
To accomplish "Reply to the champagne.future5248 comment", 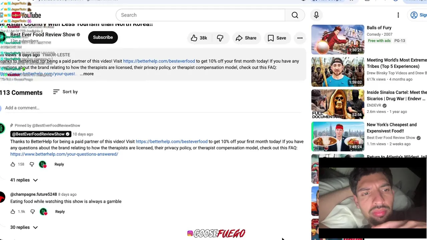I will 60,212.
